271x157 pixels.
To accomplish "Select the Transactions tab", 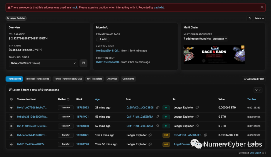I will coord(14,79).
